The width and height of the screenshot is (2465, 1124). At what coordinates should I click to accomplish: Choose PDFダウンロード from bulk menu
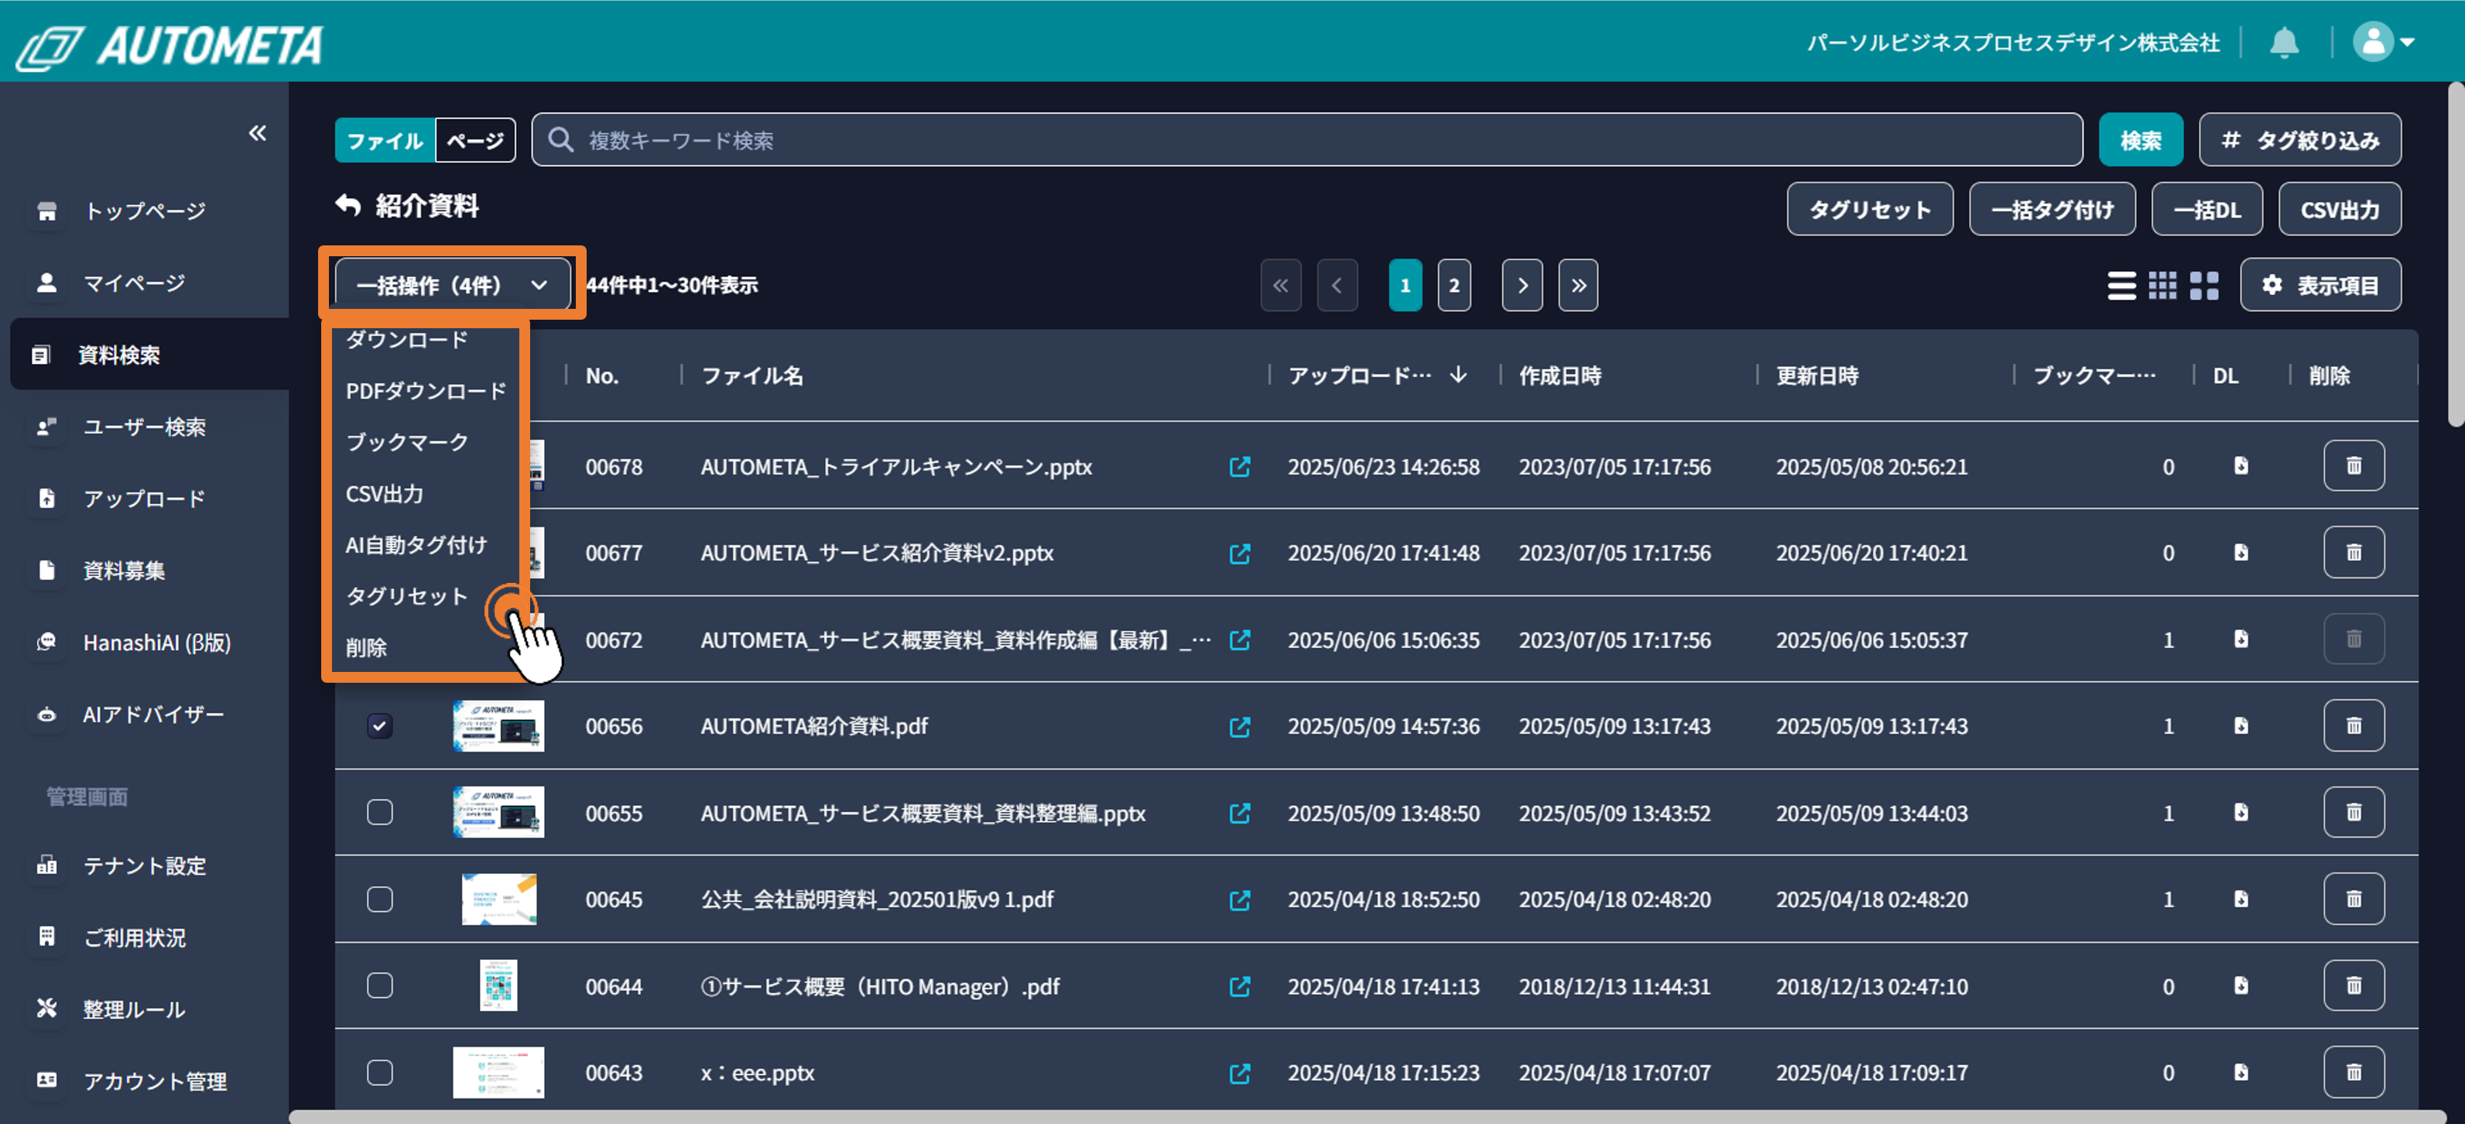426,391
